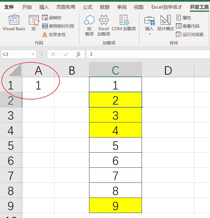Select column B header

[x=72, y=71]
